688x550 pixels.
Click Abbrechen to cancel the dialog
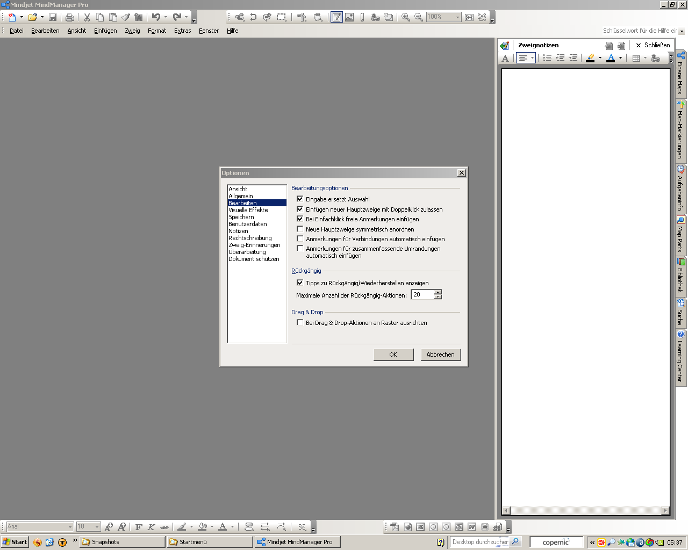tap(440, 354)
